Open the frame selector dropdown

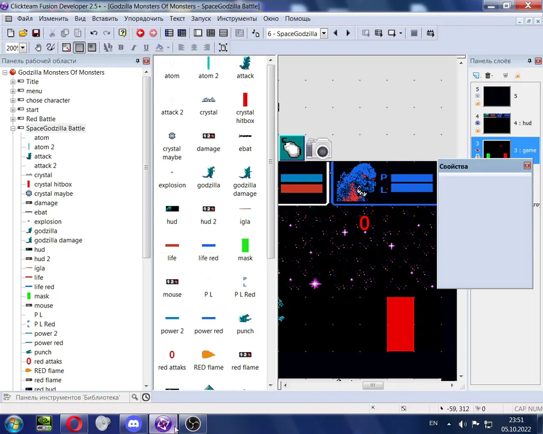click(x=324, y=34)
